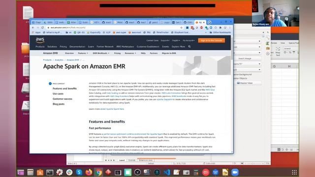The height and width of the screenshot is (177, 315).
Task: Reload the page in Chrome
Action: (x=42, y=28)
